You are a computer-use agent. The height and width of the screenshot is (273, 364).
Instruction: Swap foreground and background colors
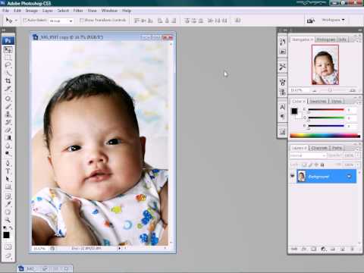point(11,227)
